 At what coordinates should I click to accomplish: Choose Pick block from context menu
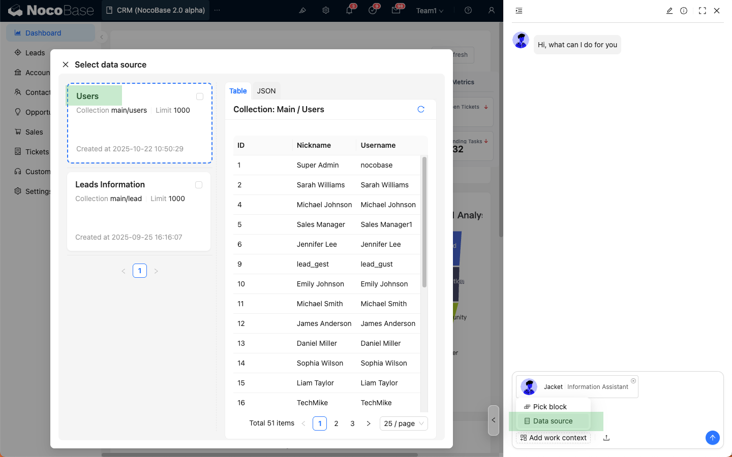pos(550,407)
